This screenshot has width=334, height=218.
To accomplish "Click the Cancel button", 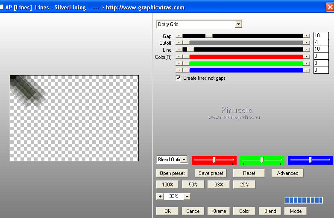I will 193,211.
